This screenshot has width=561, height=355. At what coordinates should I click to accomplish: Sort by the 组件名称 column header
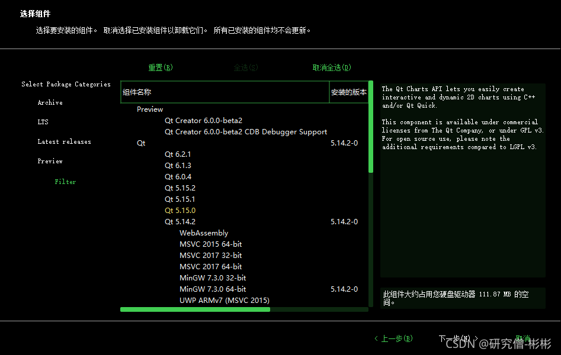(225, 92)
